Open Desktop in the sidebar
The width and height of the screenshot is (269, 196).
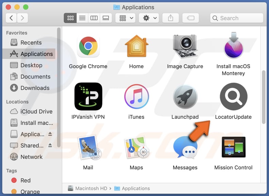click(x=29, y=65)
